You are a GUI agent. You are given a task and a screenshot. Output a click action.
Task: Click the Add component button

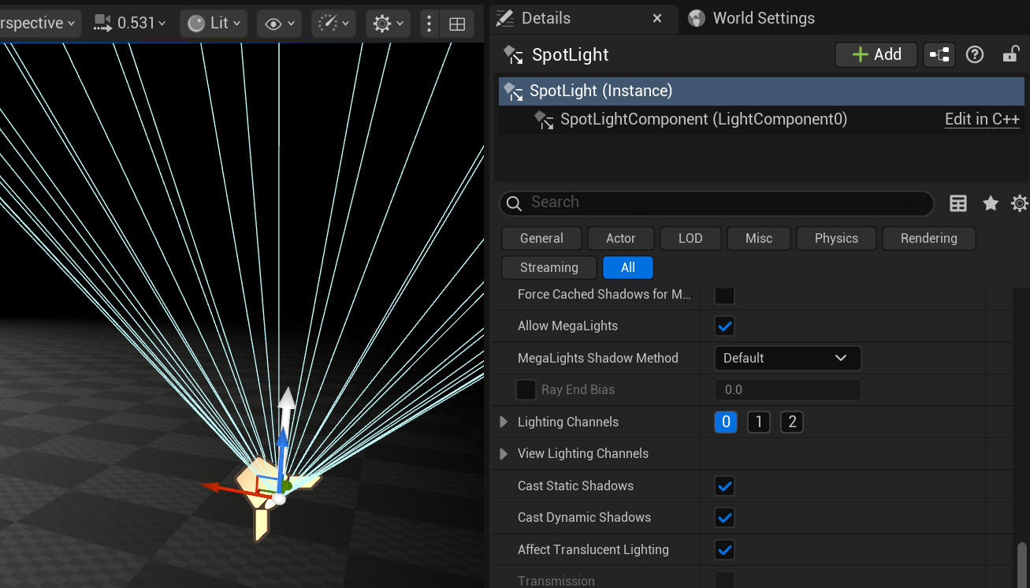(876, 54)
